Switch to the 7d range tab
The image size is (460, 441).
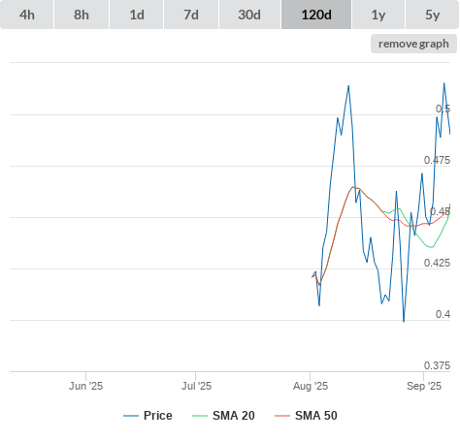coord(191,15)
